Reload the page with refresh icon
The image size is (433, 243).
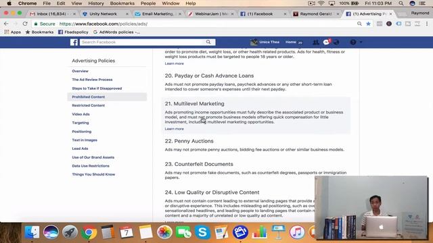25,24
